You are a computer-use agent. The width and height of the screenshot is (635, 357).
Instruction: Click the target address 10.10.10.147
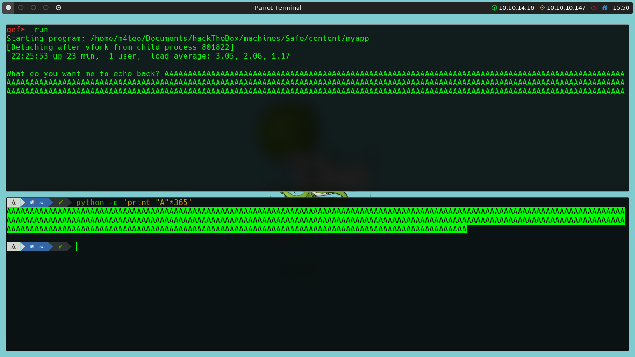click(566, 7)
